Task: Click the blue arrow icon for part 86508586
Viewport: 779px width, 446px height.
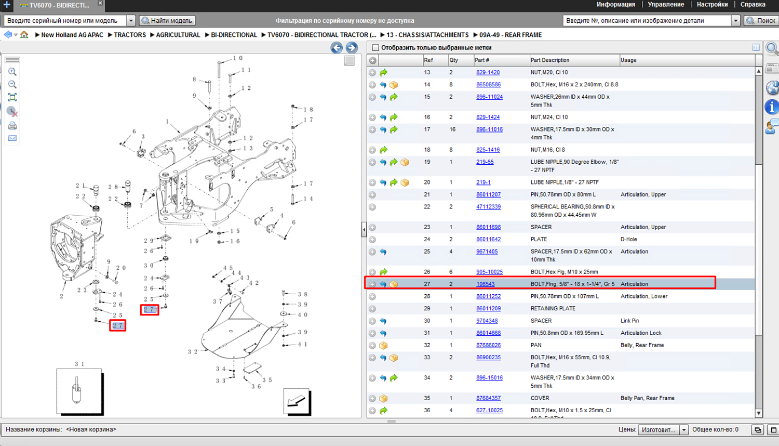Action: [383, 85]
